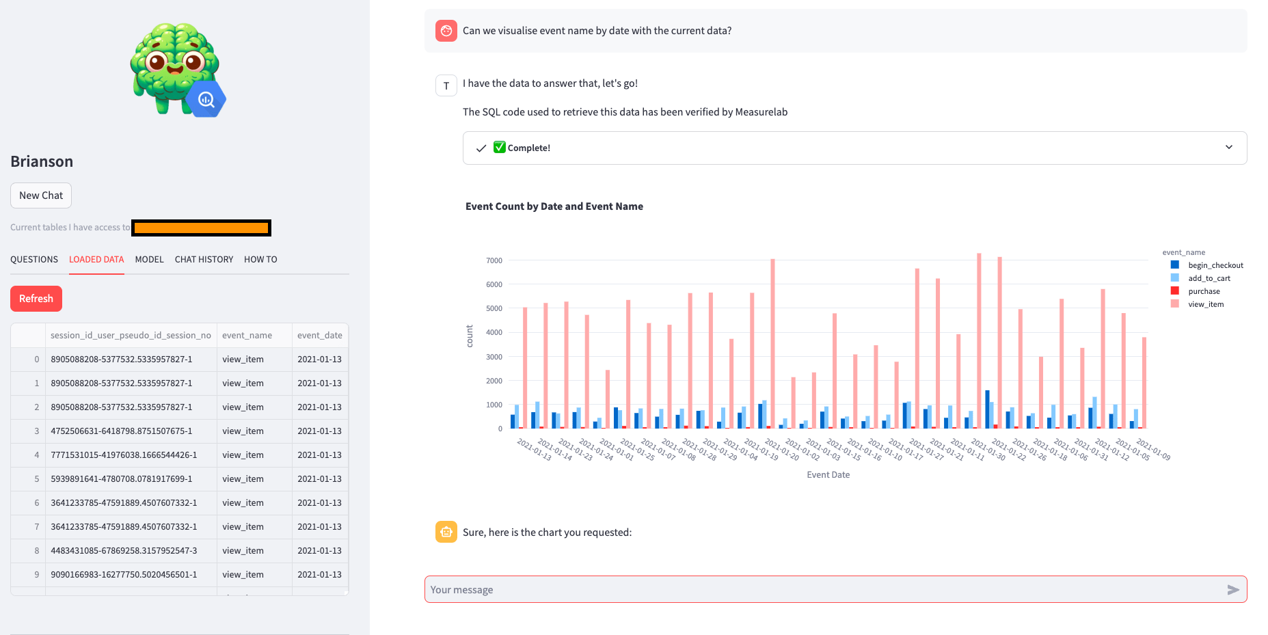Screen dimensions: 1268x635
Task: Switch to the MODEL tab
Action: pyautogui.click(x=149, y=260)
